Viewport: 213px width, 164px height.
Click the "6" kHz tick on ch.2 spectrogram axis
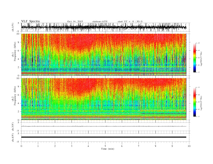click(x=19, y=95)
